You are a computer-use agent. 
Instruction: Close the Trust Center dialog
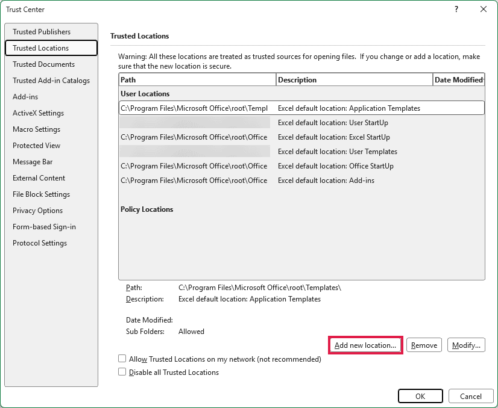484,9
